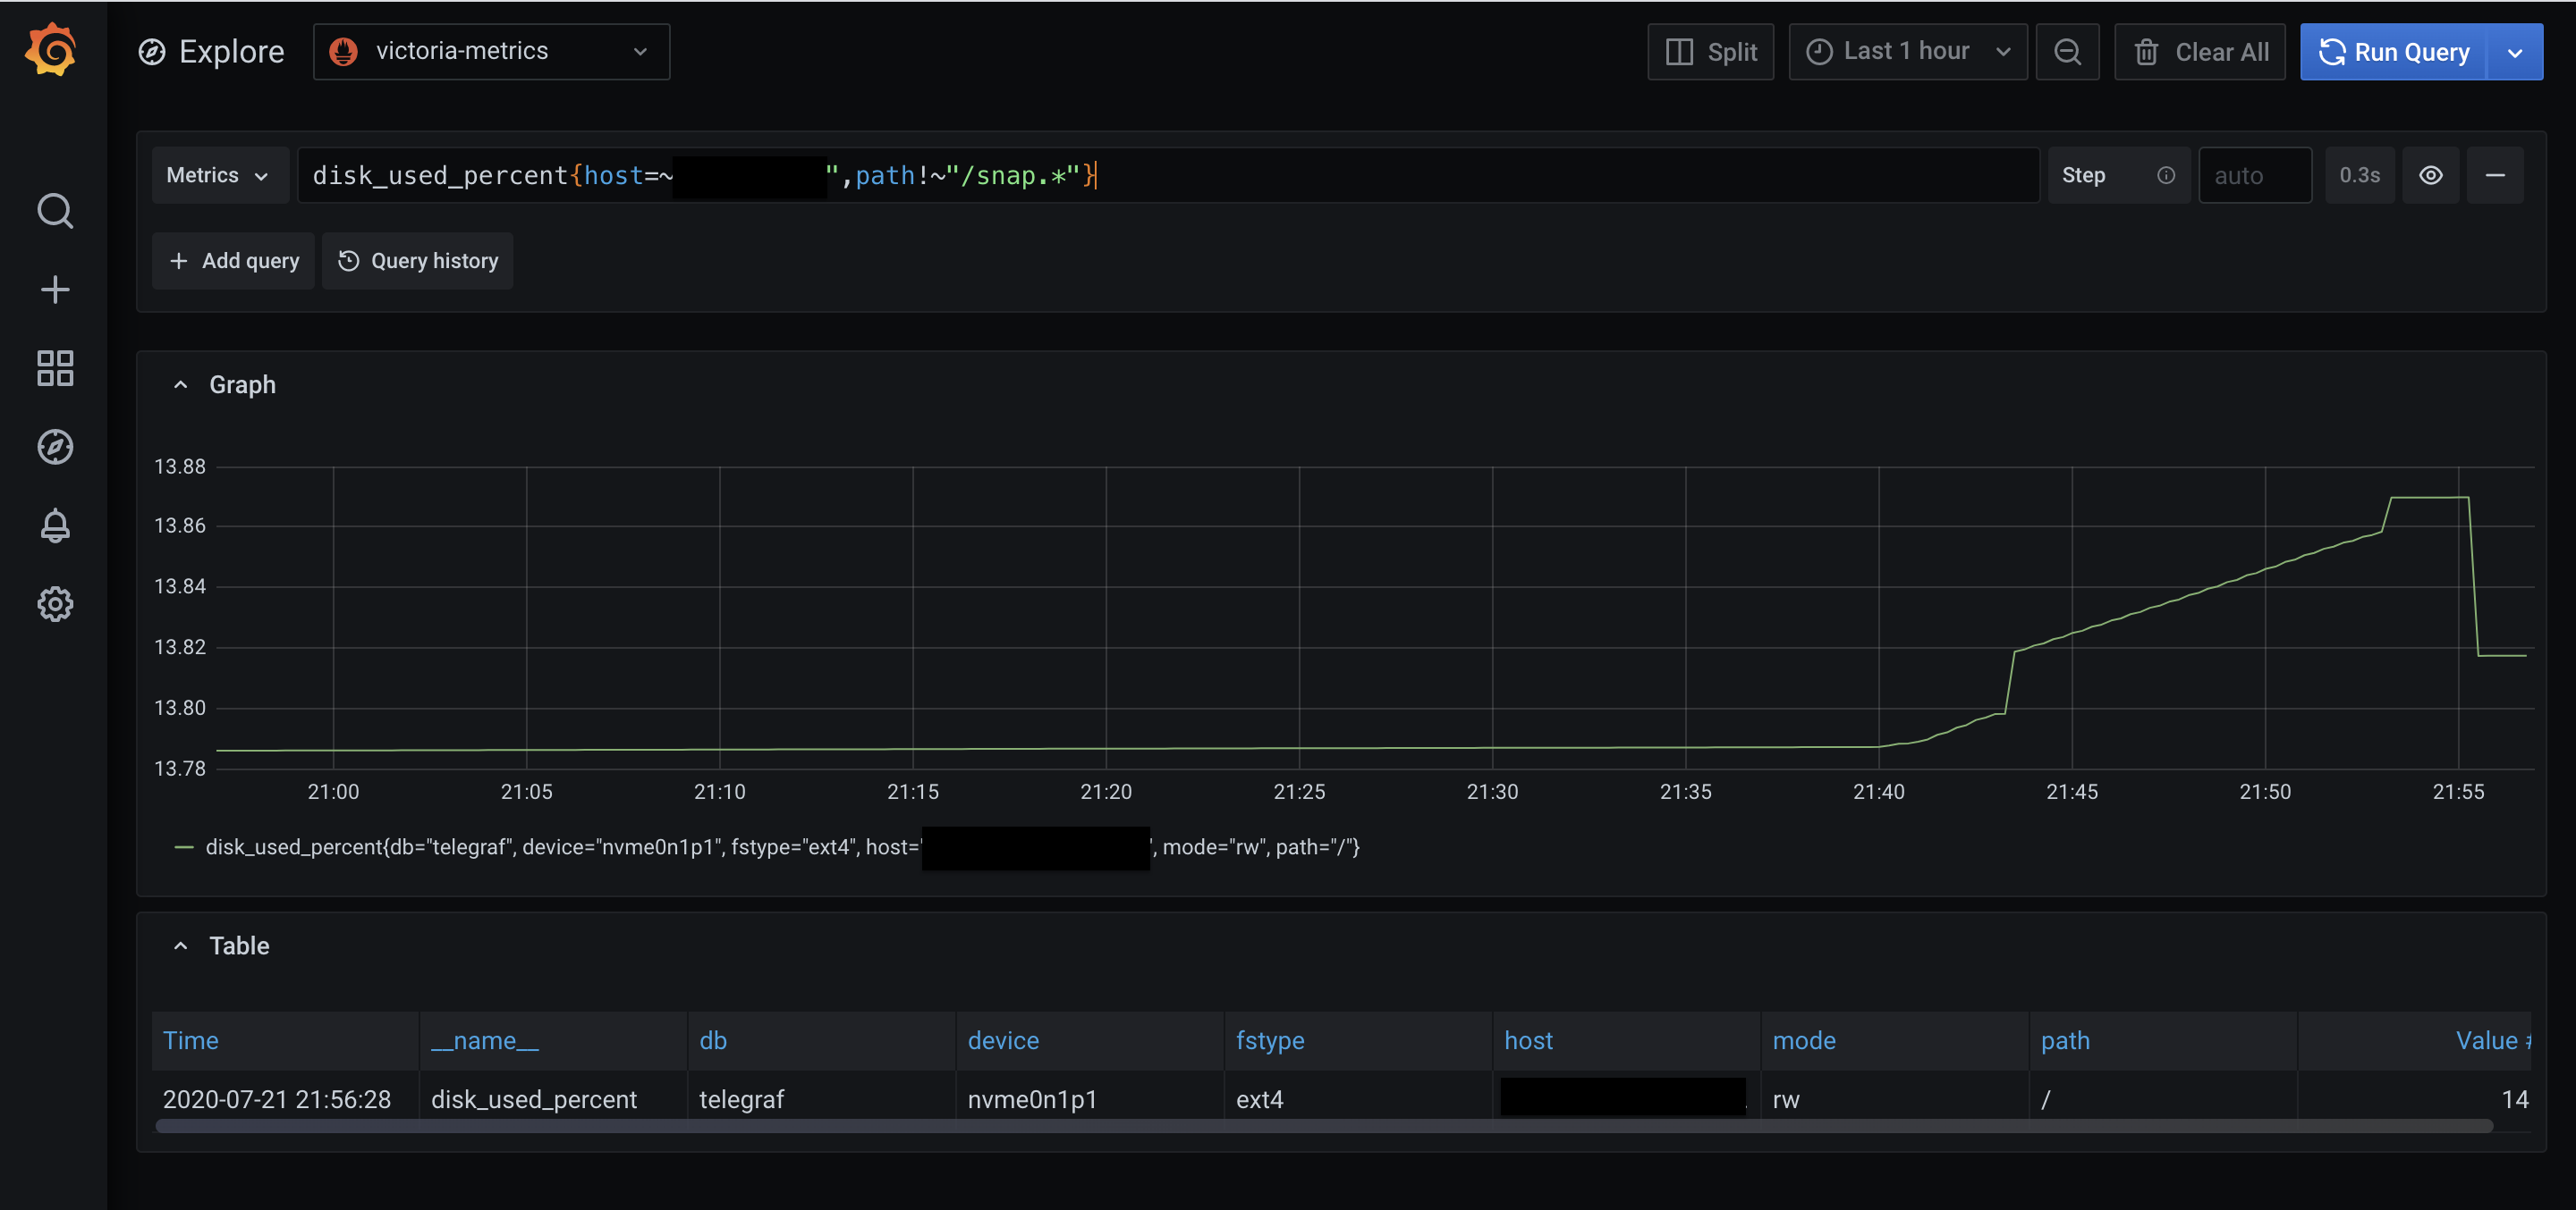Open the Grafana home logo
The height and width of the screenshot is (1210, 2576).
(x=52, y=50)
